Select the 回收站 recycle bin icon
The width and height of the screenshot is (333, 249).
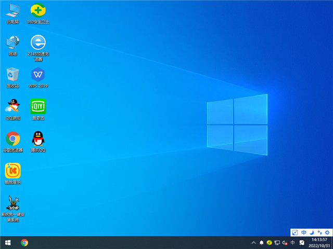12,75
